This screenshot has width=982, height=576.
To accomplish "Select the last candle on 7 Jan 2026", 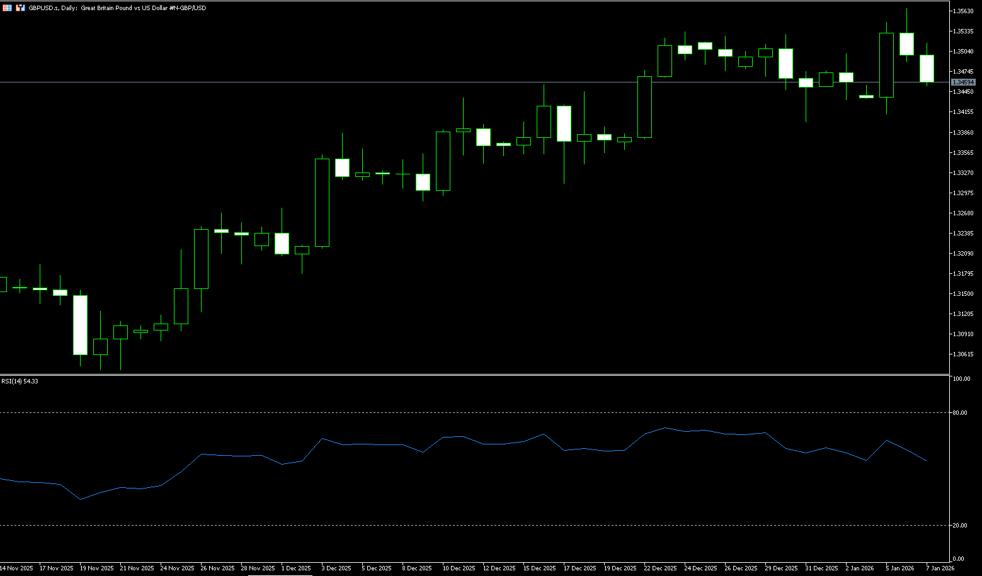I will 927,68.
